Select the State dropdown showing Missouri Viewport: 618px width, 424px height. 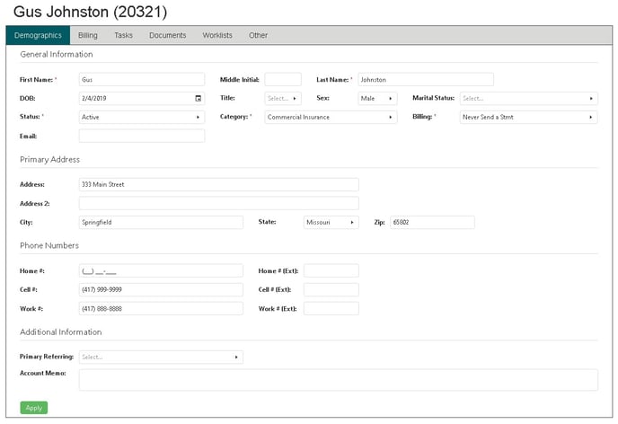point(331,222)
